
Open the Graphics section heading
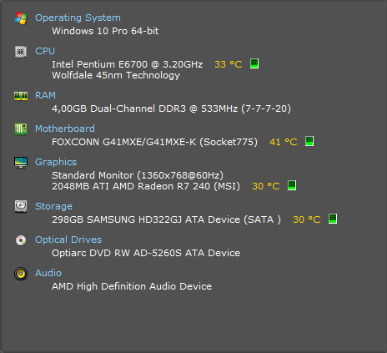pos(56,162)
